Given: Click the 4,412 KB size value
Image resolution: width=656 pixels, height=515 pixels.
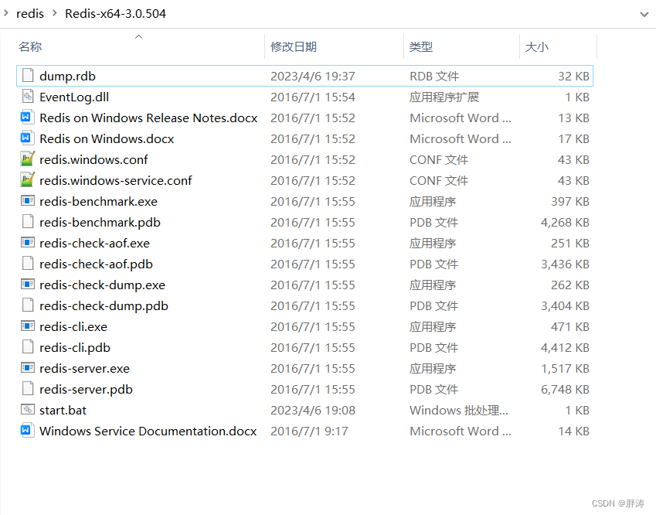Looking at the screenshot, I should pyautogui.click(x=565, y=347).
